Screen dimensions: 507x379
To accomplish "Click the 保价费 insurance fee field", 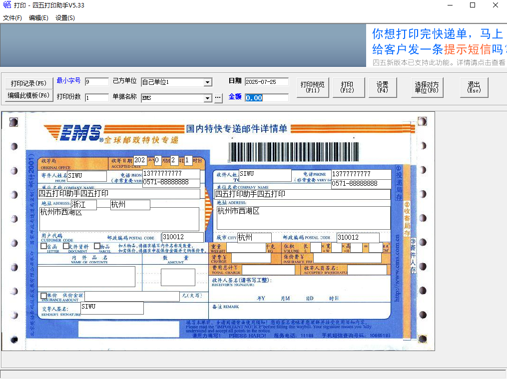I will point(347,258).
